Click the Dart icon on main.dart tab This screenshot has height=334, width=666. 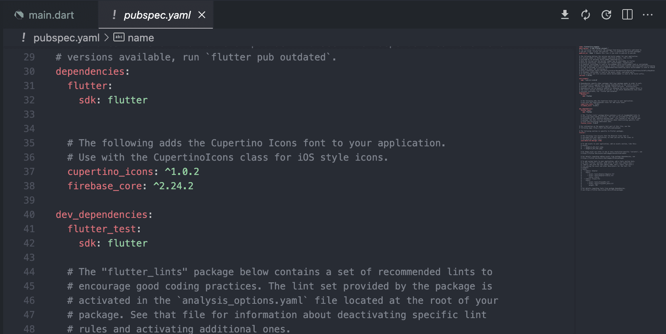point(19,15)
